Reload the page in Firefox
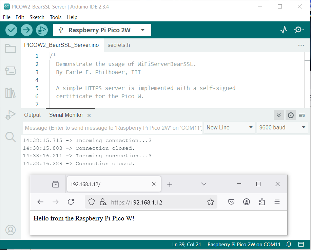This screenshot has width=311, height=250. (x=71, y=202)
